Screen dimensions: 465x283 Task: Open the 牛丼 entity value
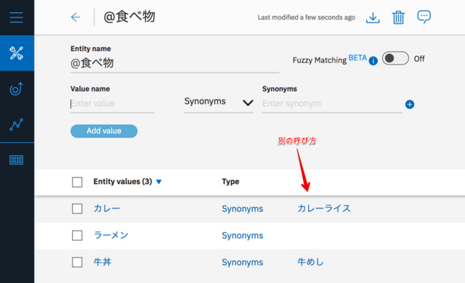click(x=102, y=262)
